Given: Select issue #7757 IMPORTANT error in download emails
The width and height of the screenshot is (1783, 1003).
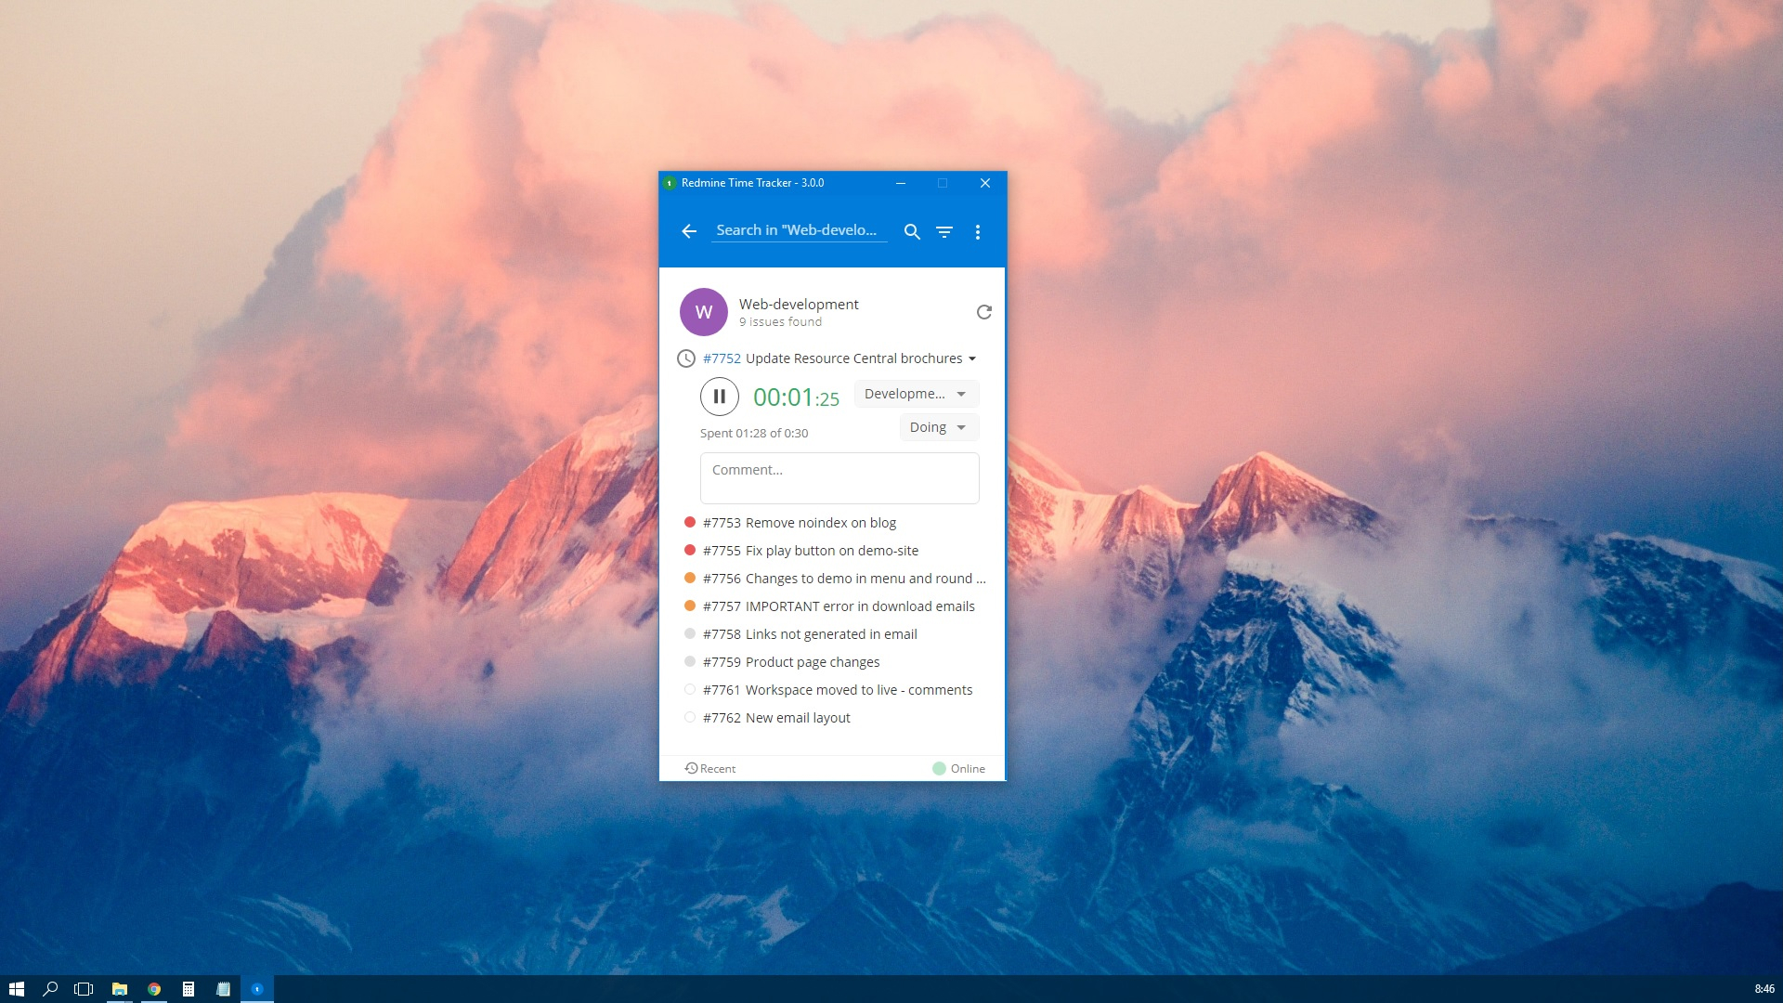Looking at the screenshot, I should (839, 606).
